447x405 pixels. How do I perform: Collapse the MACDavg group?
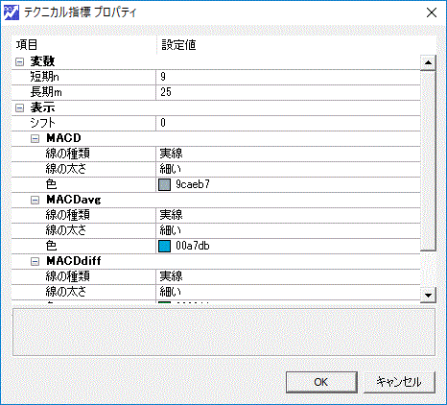[35, 201]
